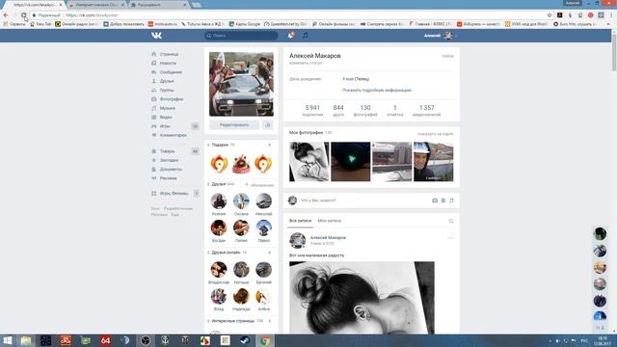The image size is (617, 347).
Task: Open Товары in the left menu
Action: coord(167,151)
